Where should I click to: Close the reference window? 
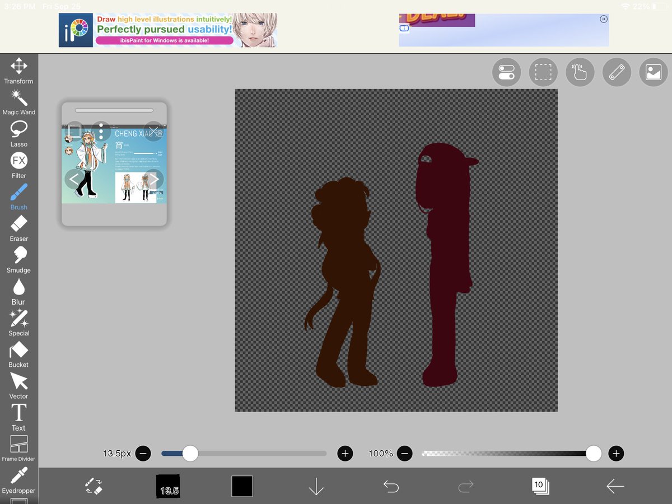[153, 132]
